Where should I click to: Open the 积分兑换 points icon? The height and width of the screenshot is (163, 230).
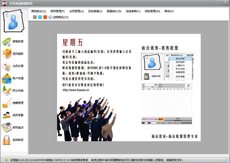coord(7,91)
